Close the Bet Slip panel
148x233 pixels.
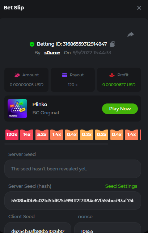click(139, 8)
